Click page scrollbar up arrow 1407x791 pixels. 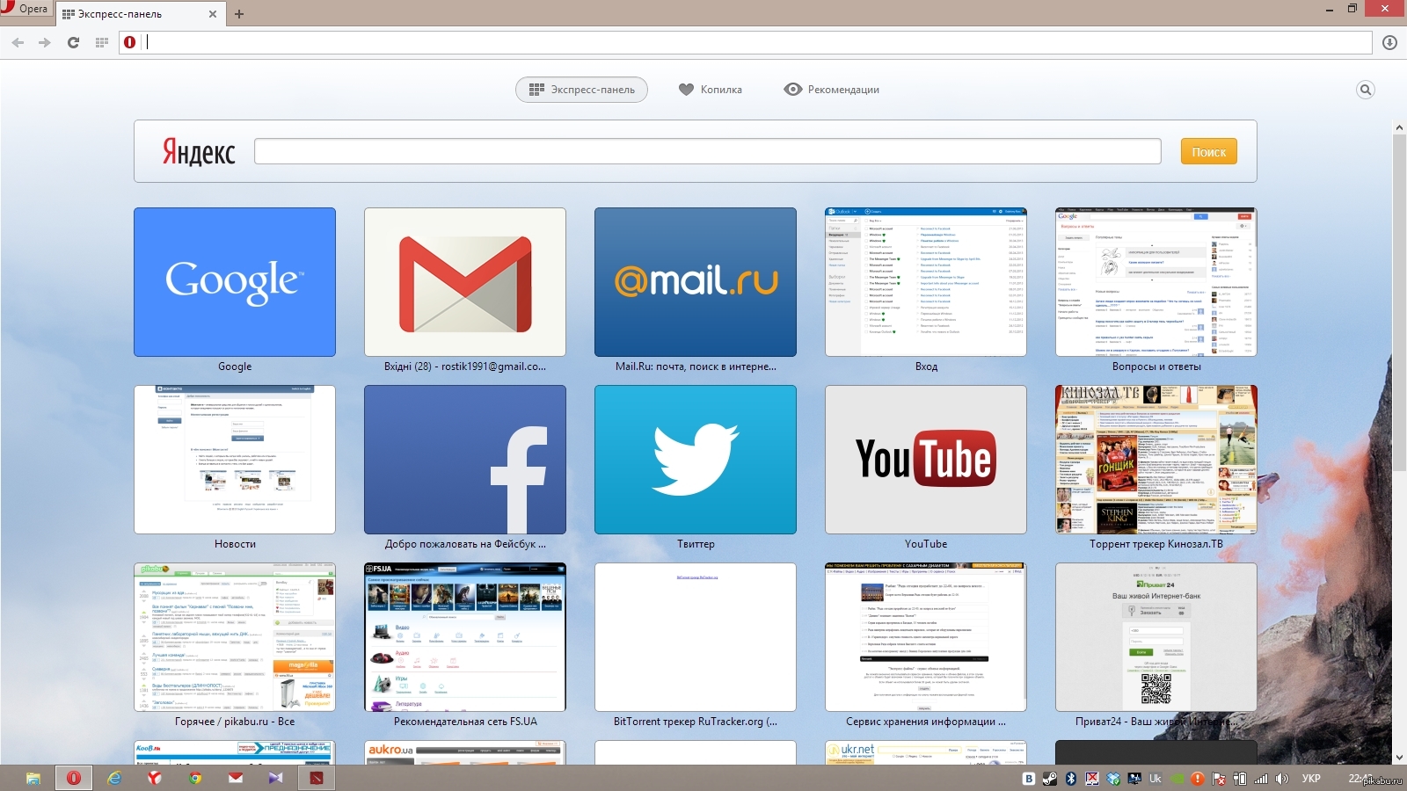click(1399, 127)
